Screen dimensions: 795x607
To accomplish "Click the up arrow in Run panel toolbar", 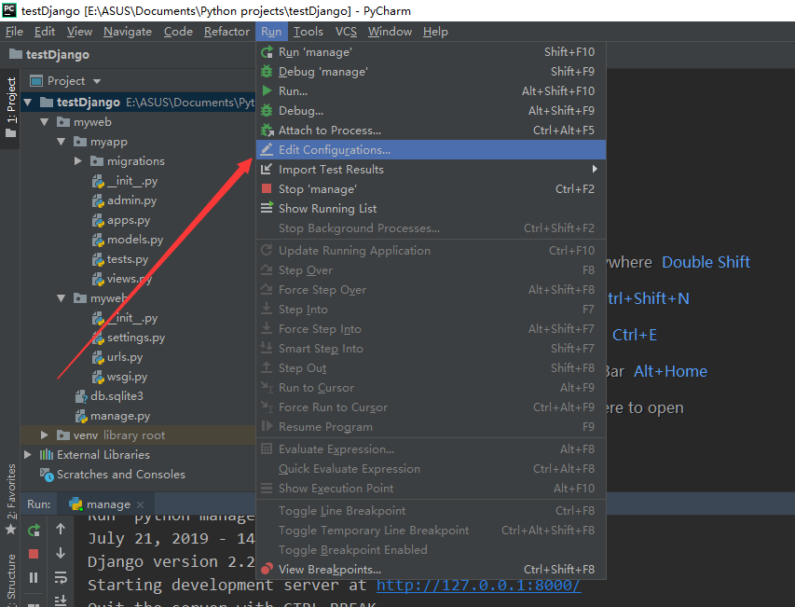I will click(61, 529).
